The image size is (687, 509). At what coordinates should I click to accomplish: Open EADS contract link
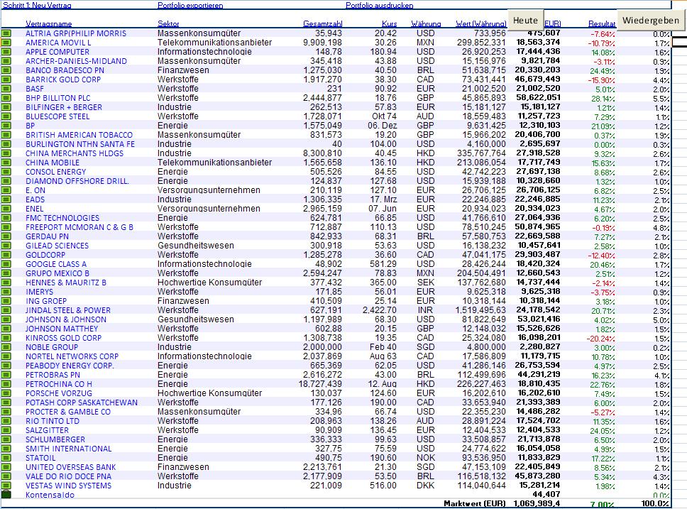(35, 199)
